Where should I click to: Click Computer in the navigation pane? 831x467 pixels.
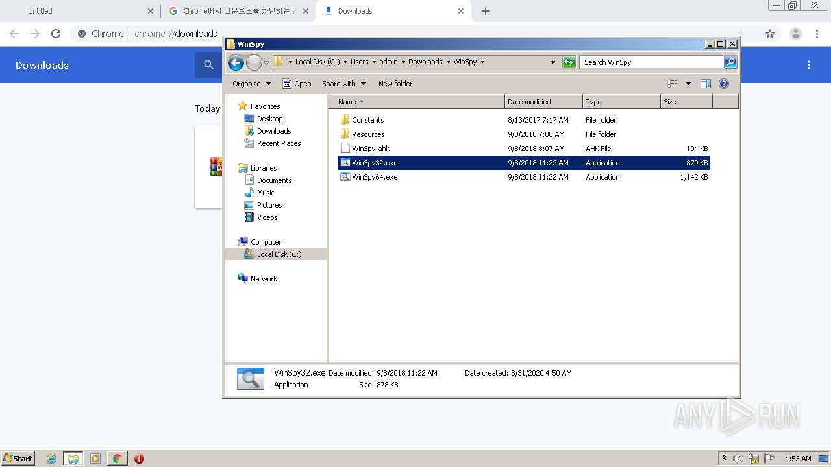[266, 242]
